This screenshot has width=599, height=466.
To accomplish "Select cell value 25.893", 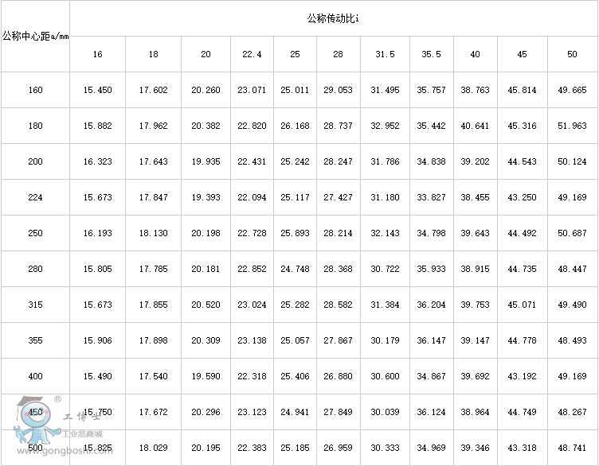I will coord(295,233).
